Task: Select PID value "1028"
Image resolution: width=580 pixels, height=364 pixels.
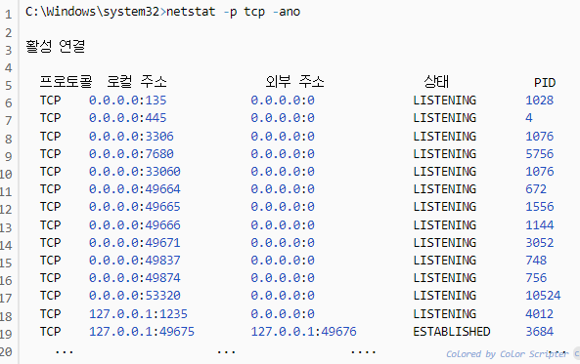Action: click(539, 101)
